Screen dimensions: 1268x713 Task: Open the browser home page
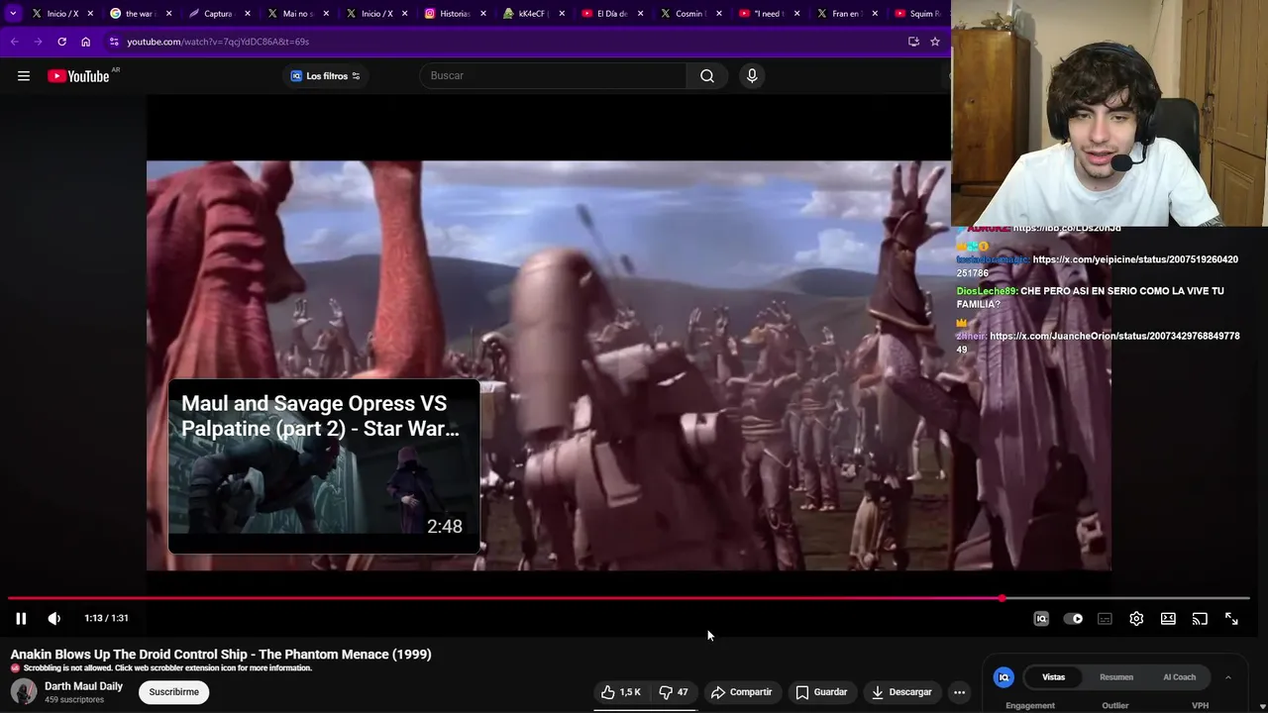(85, 42)
